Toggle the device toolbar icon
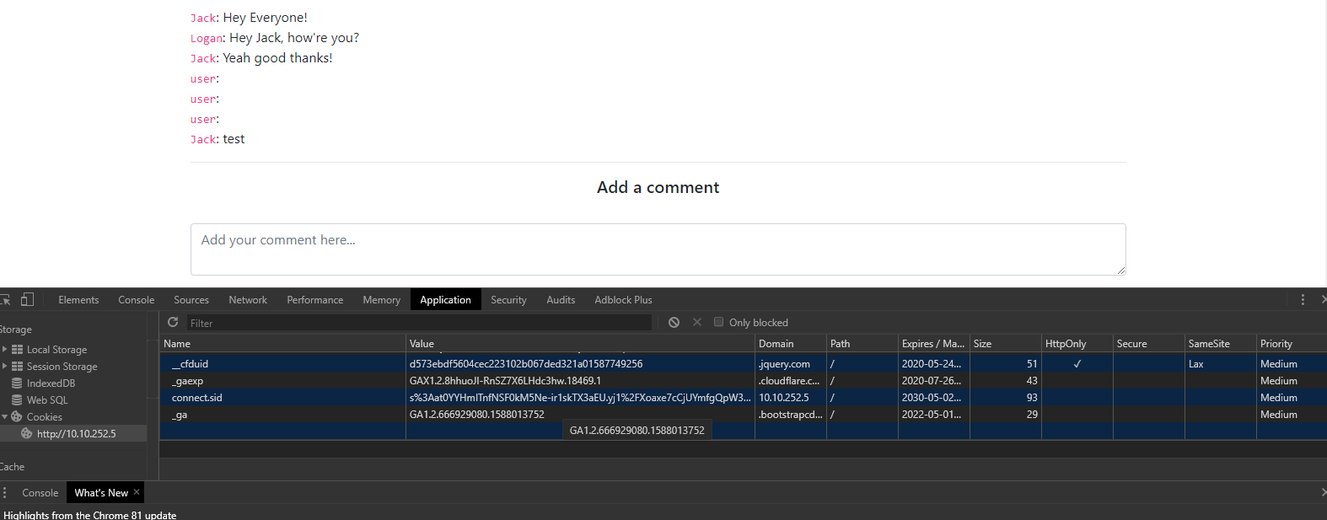Screen dimensions: 1327x520 27,299
